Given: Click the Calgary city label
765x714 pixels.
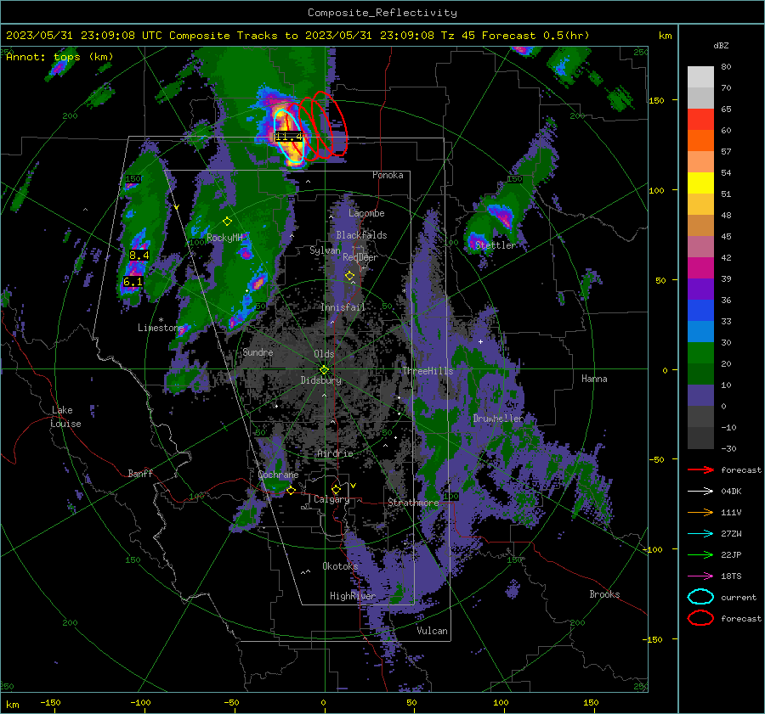Looking at the screenshot, I should [x=331, y=499].
